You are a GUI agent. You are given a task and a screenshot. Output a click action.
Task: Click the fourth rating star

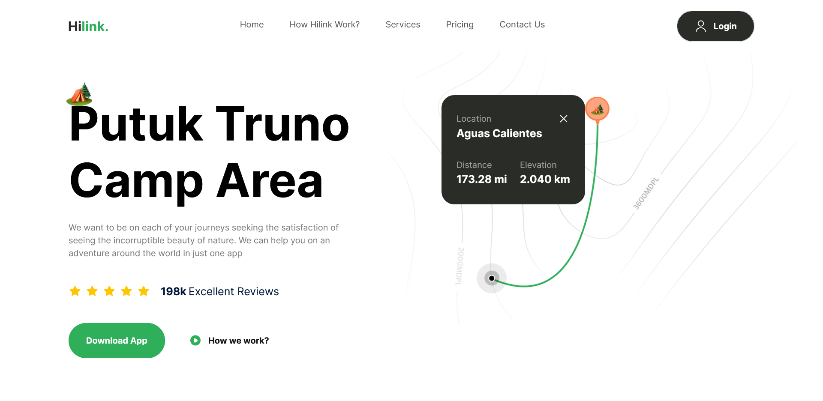coord(126,291)
